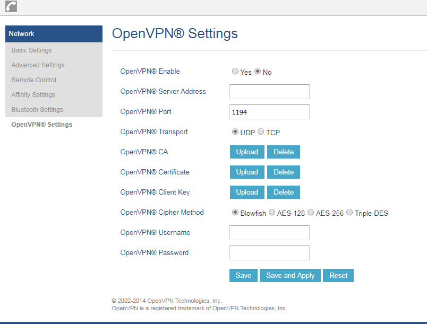Enable OpenVPN by selecting Yes
This screenshot has width=427, height=324.
click(235, 71)
